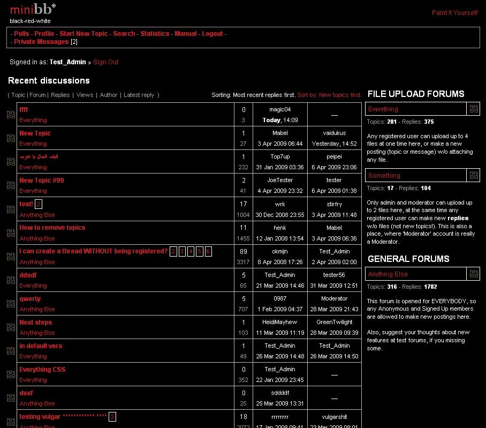Go to page 2 of 'test!' topic
The width and height of the screenshot is (486, 428).
click(x=39, y=204)
